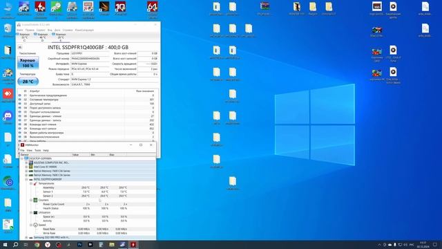Collapse the INTEL SSDPFR1Q400GBF node in HWMonitor
The image size is (442, 249).
[26, 179]
